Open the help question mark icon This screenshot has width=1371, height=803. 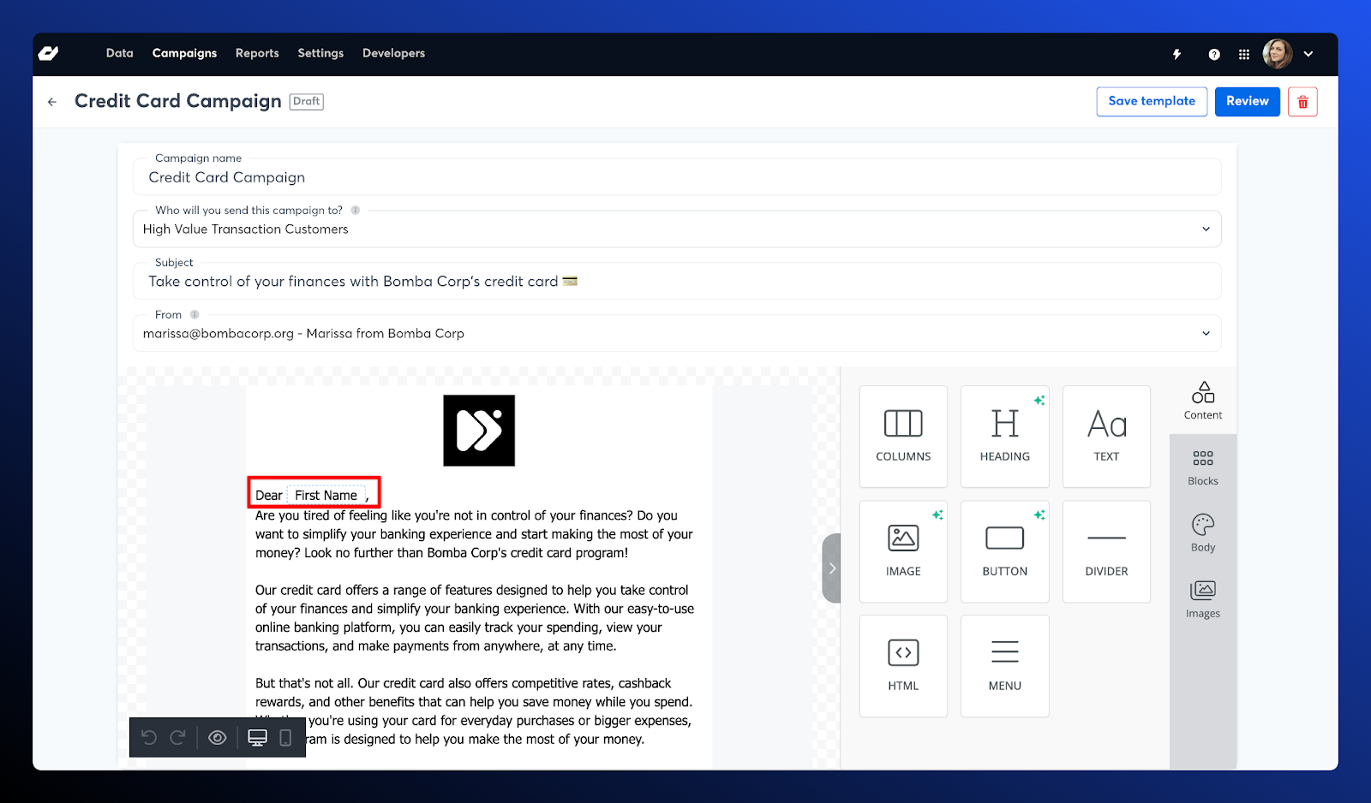pyautogui.click(x=1214, y=54)
